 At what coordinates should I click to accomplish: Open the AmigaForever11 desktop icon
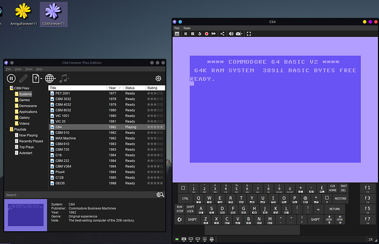[x=23, y=14]
